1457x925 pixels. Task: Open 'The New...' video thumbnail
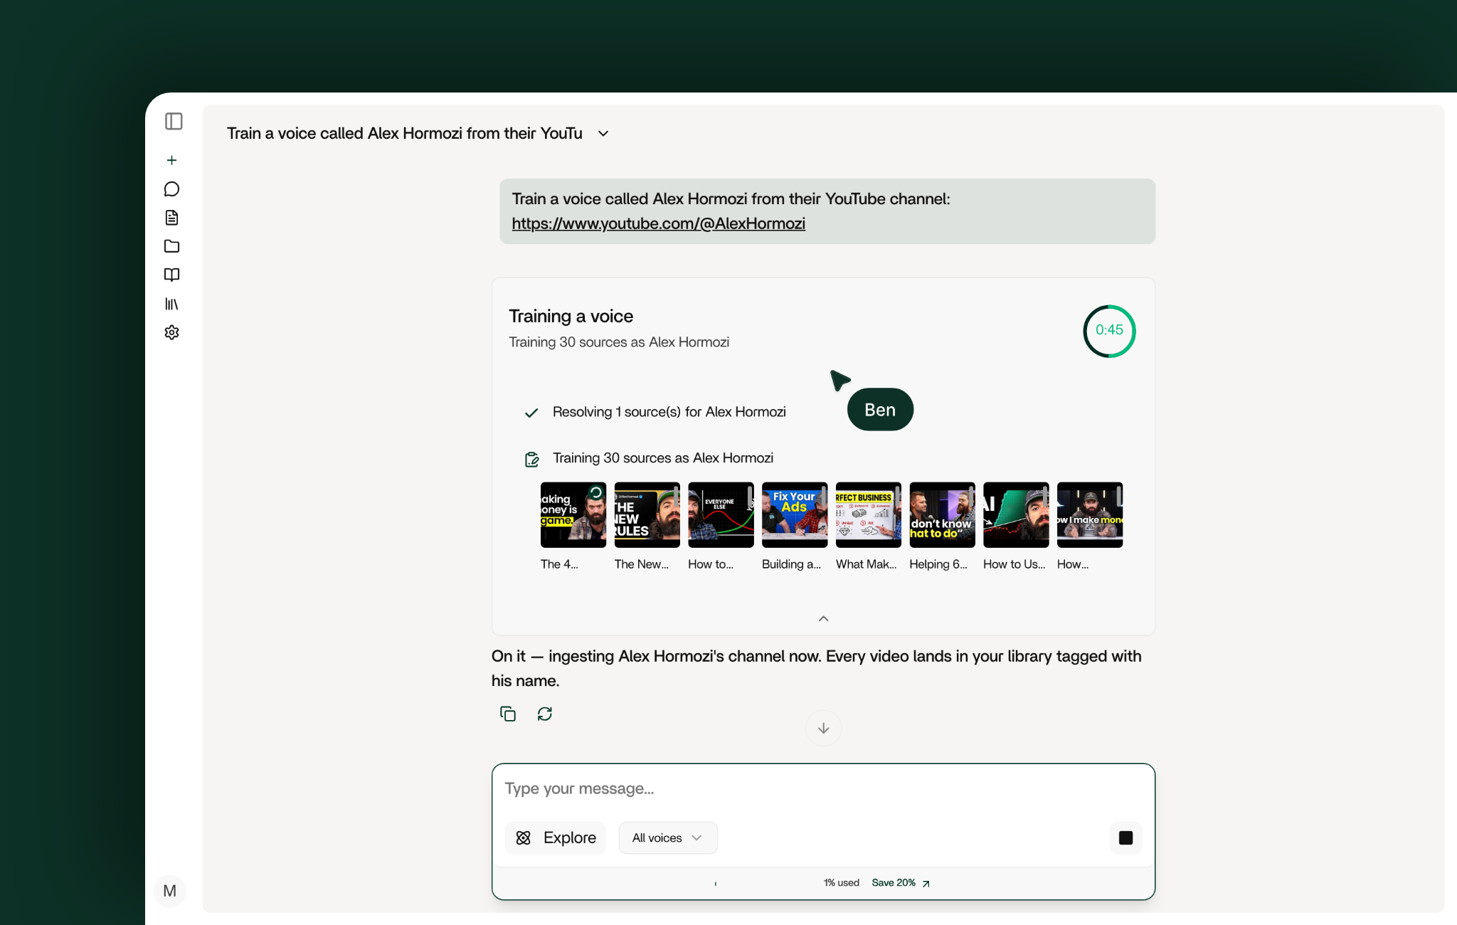(x=647, y=515)
